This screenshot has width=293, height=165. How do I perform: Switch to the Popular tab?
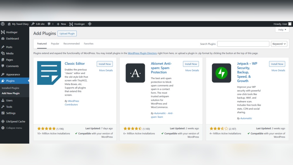click(55, 44)
